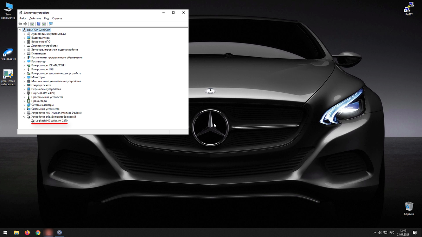Select Logitech HD Webcam C270 device label
Screen dimensions: 422x237
click(x=52, y=121)
